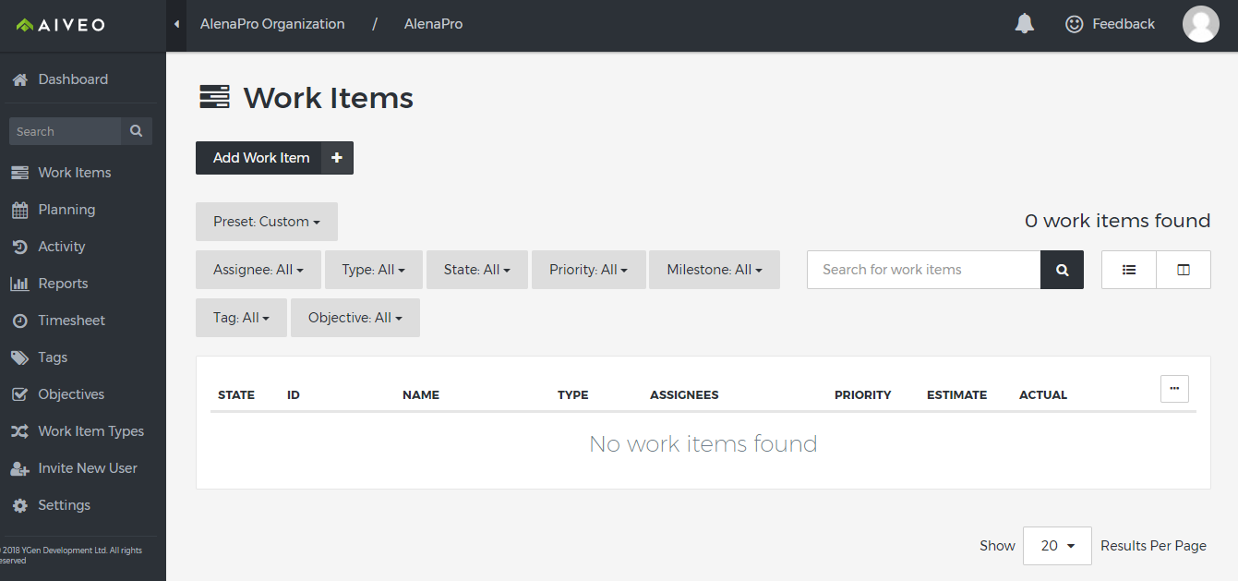Expand the Assignee filter dropdown
Viewport: 1238px width, 581px height.
tap(258, 270)
